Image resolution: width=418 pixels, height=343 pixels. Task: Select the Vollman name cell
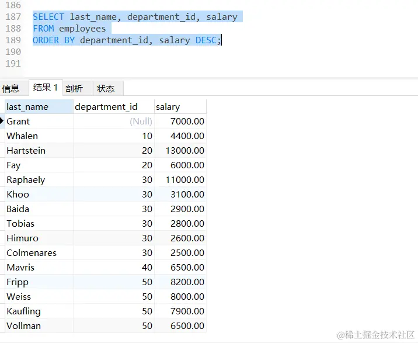click(39, 326)
